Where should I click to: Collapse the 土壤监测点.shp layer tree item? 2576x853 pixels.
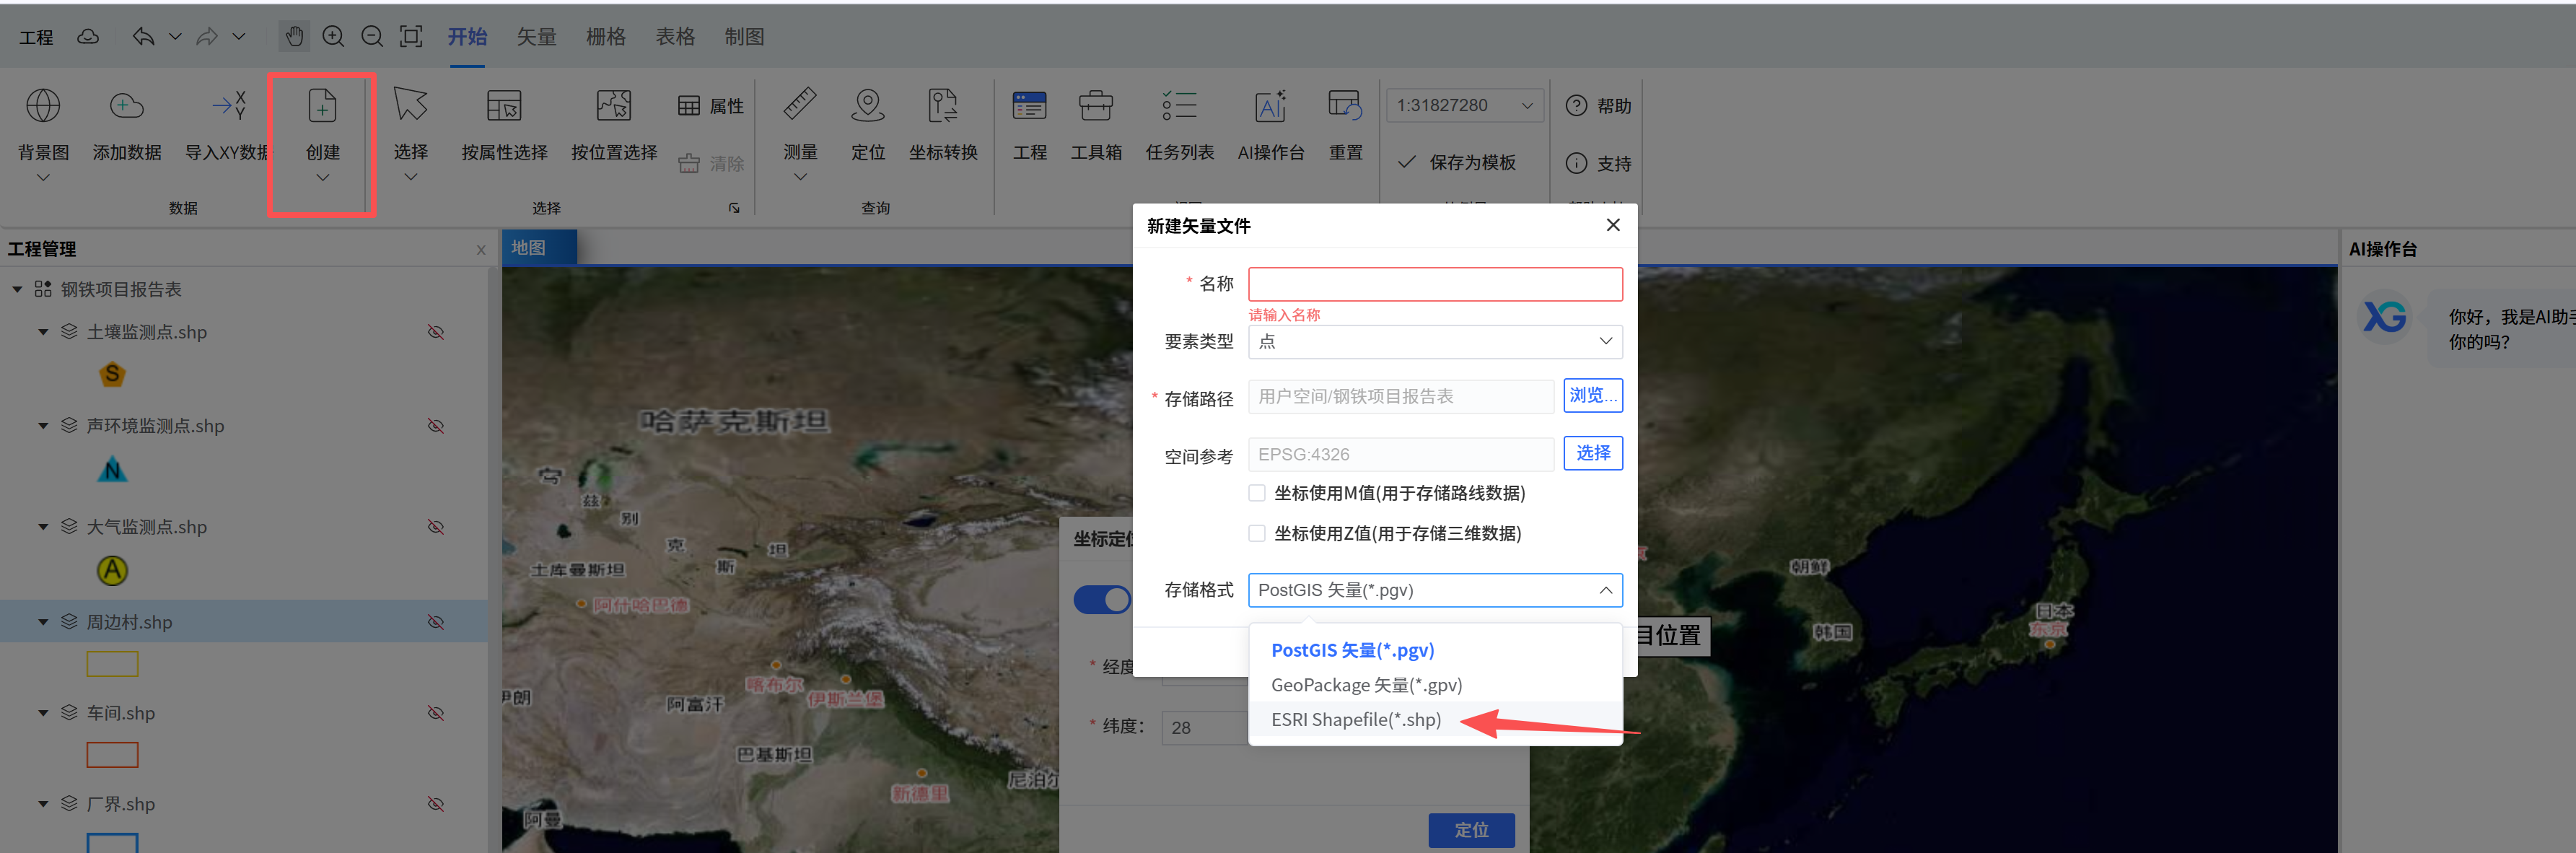tap(43, 332)
